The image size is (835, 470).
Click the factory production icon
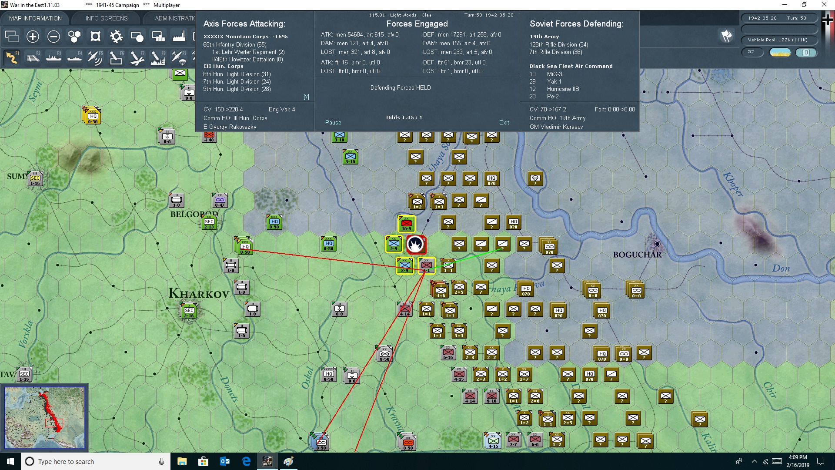[179, 37]
